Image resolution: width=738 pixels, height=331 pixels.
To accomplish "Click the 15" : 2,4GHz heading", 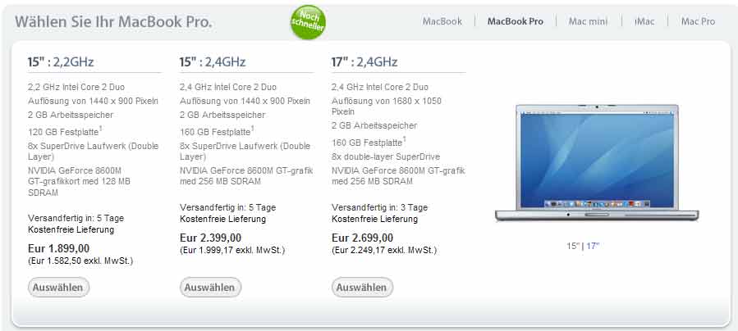I will coord(213,62).
